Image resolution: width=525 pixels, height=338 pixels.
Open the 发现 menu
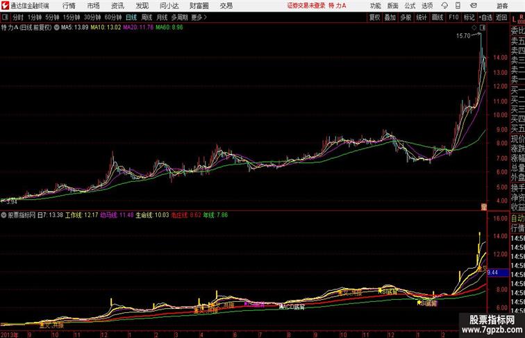click(x=142, y=6)
